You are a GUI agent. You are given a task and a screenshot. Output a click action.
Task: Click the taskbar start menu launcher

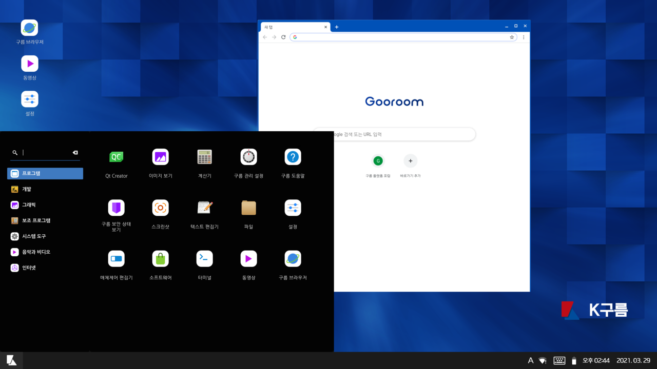click(x=11, y=361)
